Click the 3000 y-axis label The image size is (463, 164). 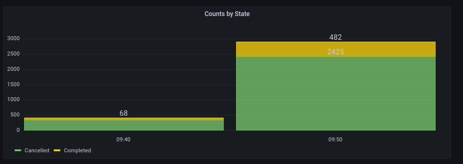(x=14, y=39)
